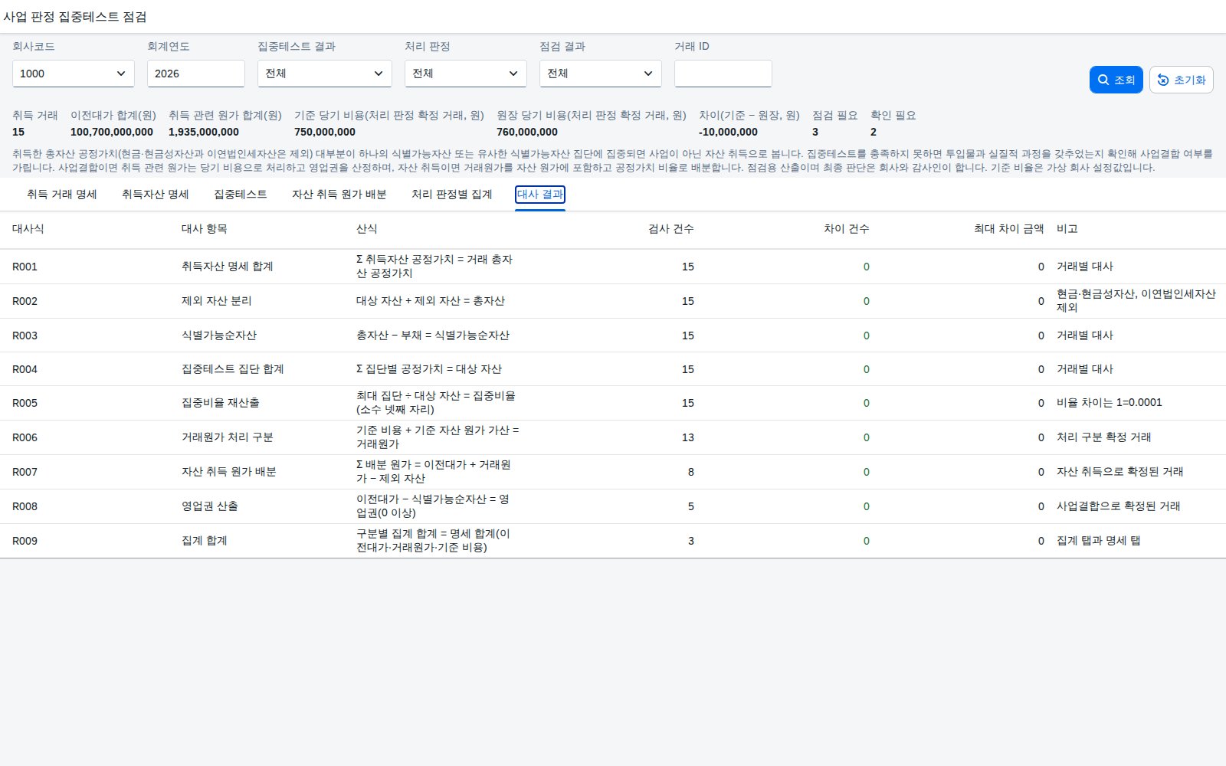
Task: Click the 산식 column header
Action: [x=367, y=229]
